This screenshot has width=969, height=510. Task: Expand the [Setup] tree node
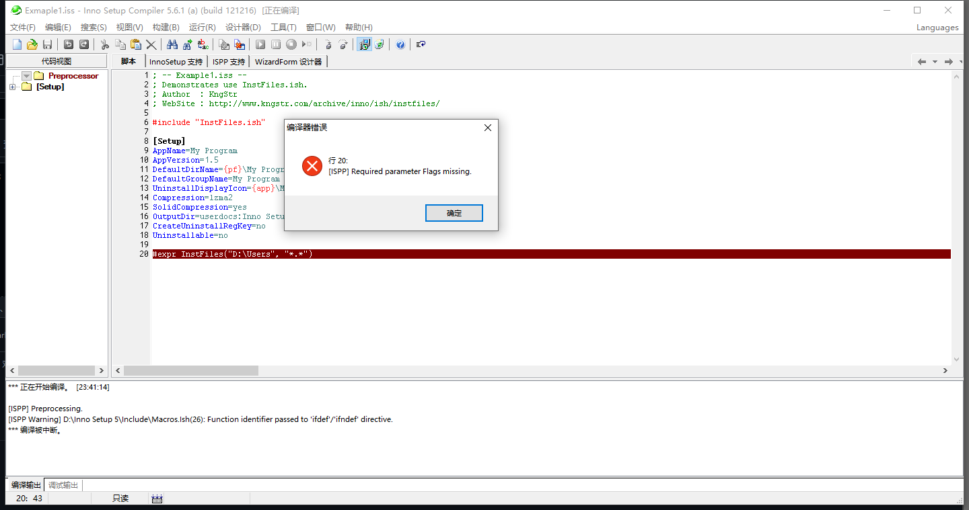click(x=11, y=87)
